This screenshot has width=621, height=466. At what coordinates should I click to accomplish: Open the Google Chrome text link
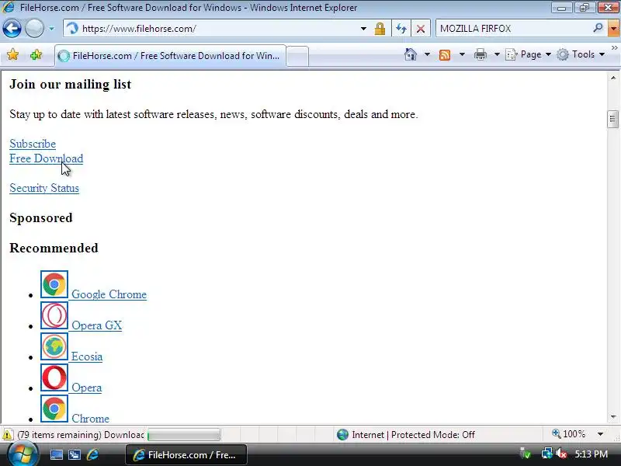109,294
